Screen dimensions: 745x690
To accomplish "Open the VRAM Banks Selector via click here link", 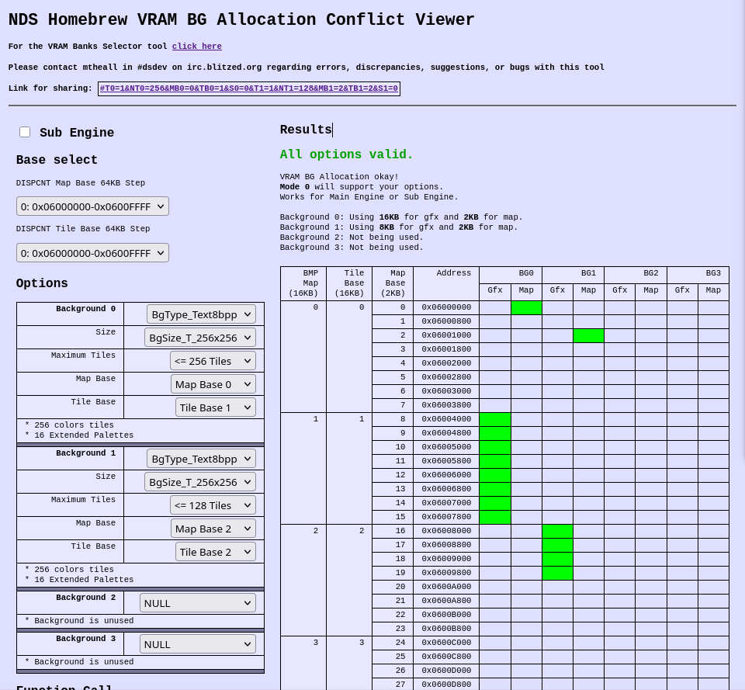I will [196, 46].
